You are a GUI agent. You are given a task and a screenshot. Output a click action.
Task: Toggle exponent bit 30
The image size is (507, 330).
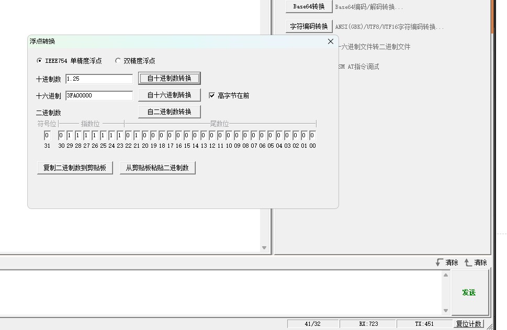(61, 135)
